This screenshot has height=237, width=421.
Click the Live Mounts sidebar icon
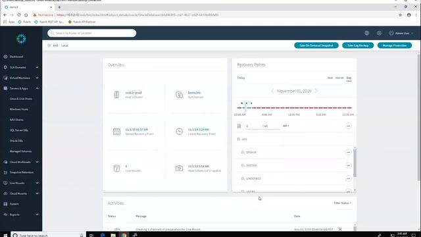[5, 183]
